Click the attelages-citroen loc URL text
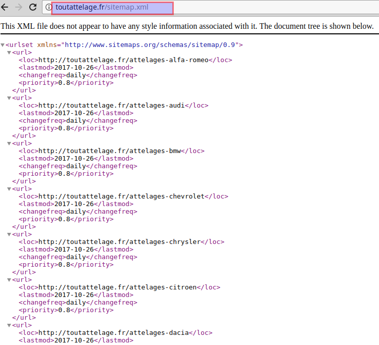Viewport: 379px width, 345px height. click(117, 287)
